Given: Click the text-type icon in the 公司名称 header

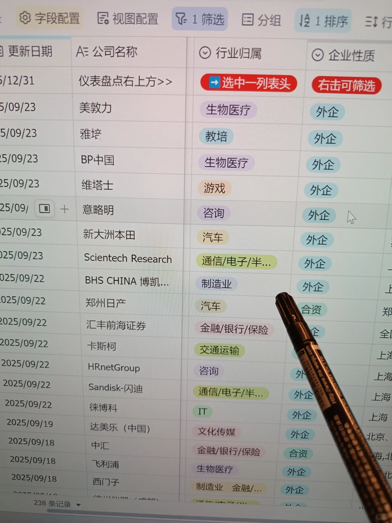Looking at the screenshot, I should 82,52.
